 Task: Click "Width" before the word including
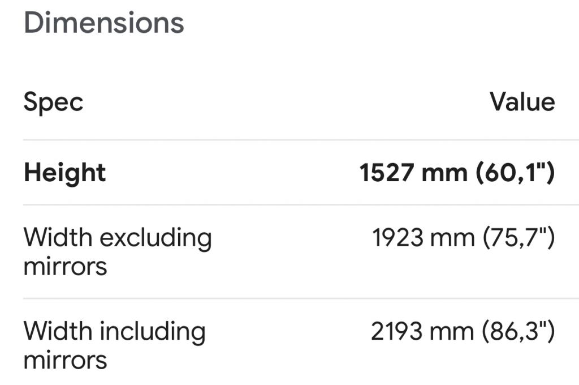click(58, 331)
